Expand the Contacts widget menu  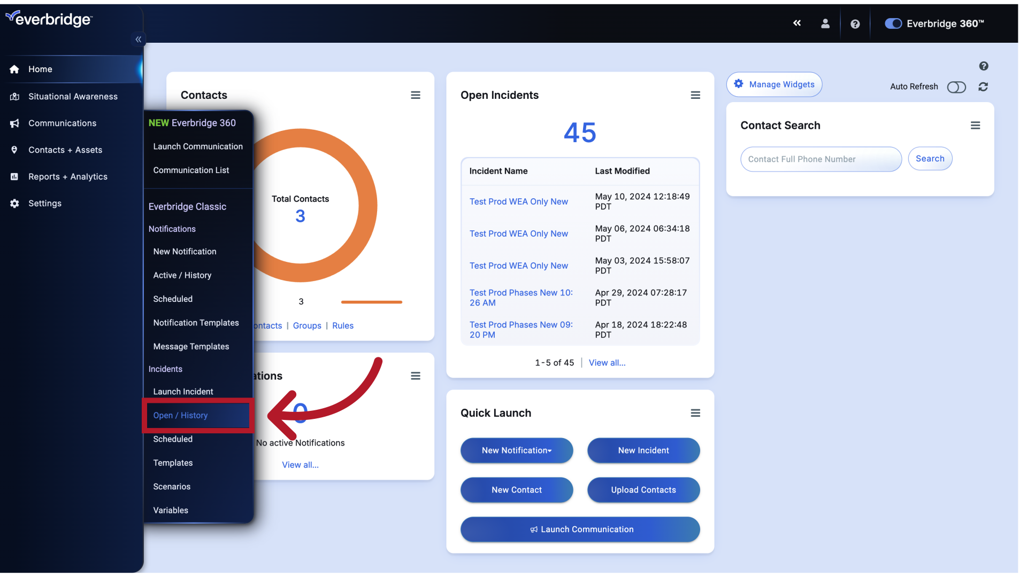click(415, 95)
